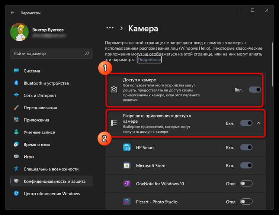Click the Камера page heading
This screenshot has height=215, width=279.
click(x=143, y=29)
